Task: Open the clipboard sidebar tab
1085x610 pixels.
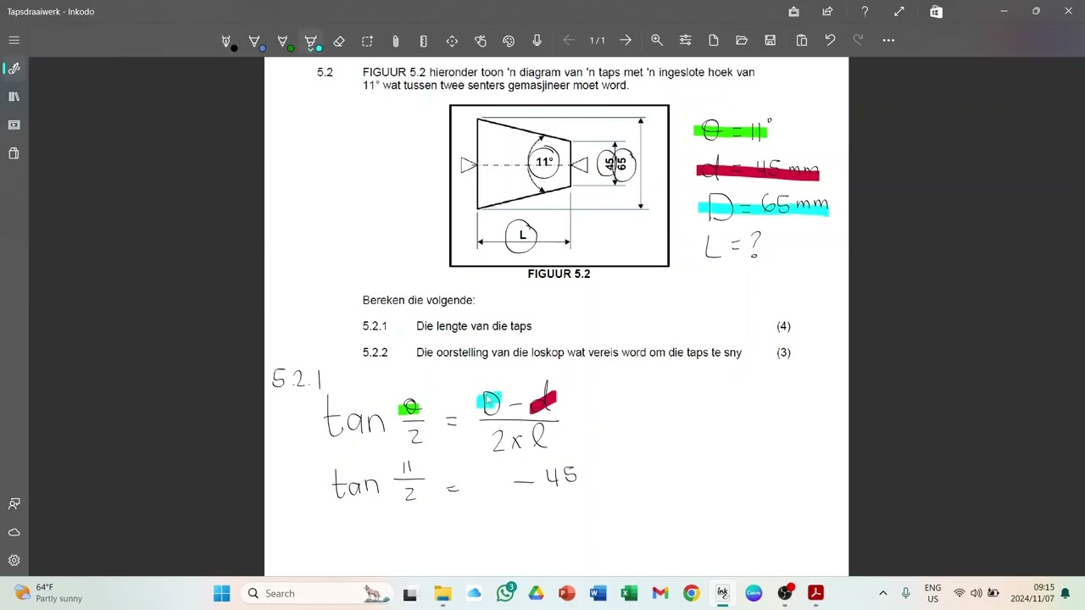Action: [x=14, y=153]
